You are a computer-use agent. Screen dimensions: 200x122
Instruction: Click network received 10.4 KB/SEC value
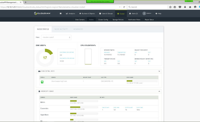click(x=108, y=55)
